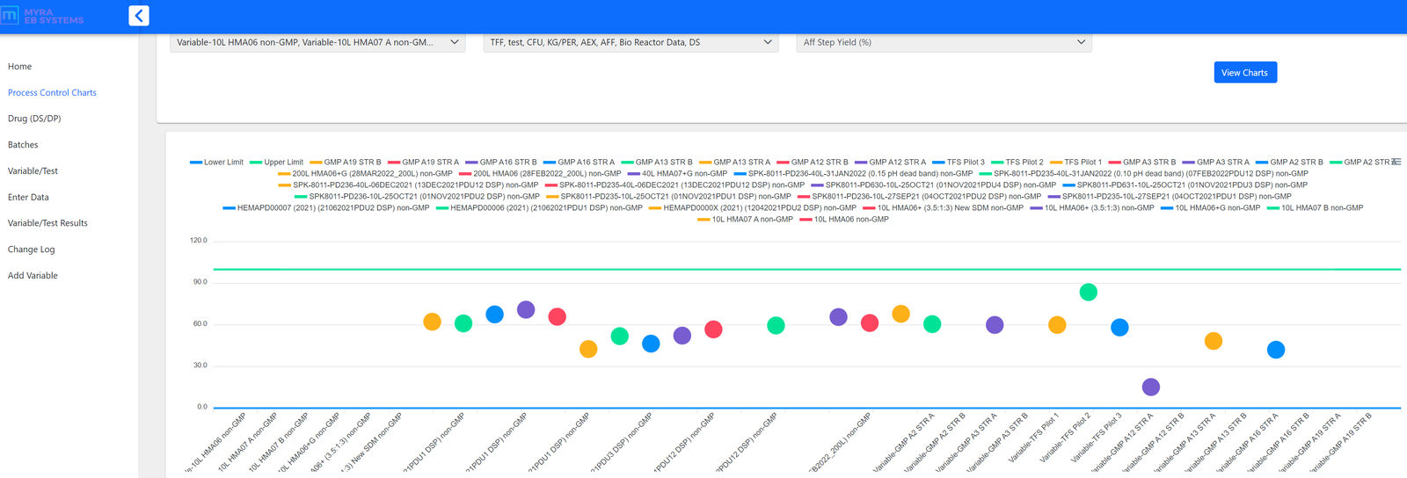The height and width of the screenshot is (478, 1407).
Task: Open the TFF, test, CFU process steps dropdown
Action: 631,42
